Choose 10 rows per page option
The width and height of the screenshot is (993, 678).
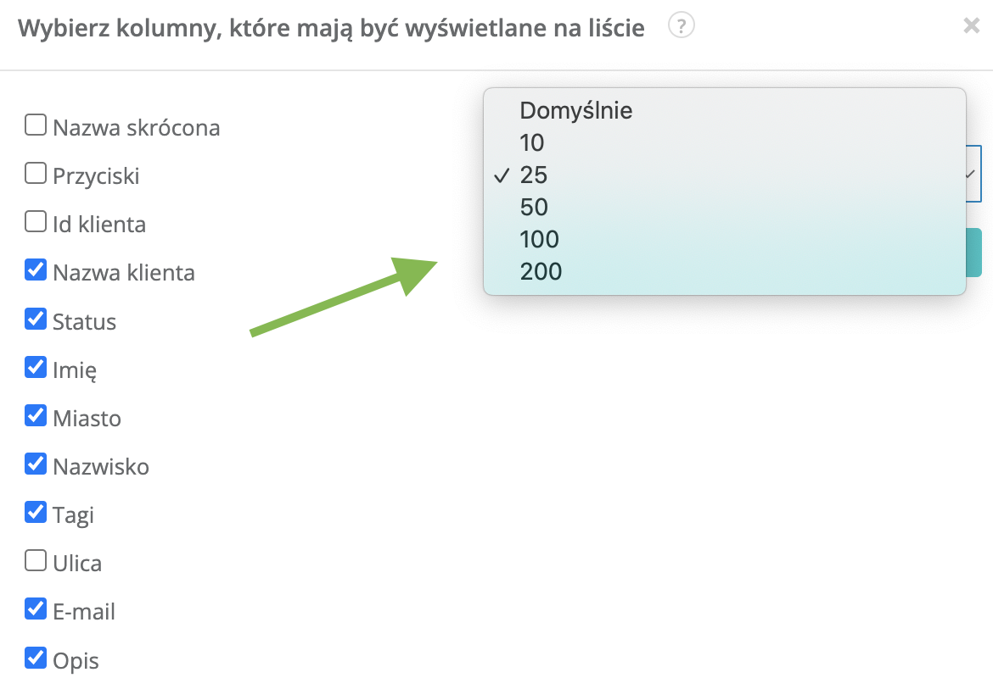click(x=532, y=142)
